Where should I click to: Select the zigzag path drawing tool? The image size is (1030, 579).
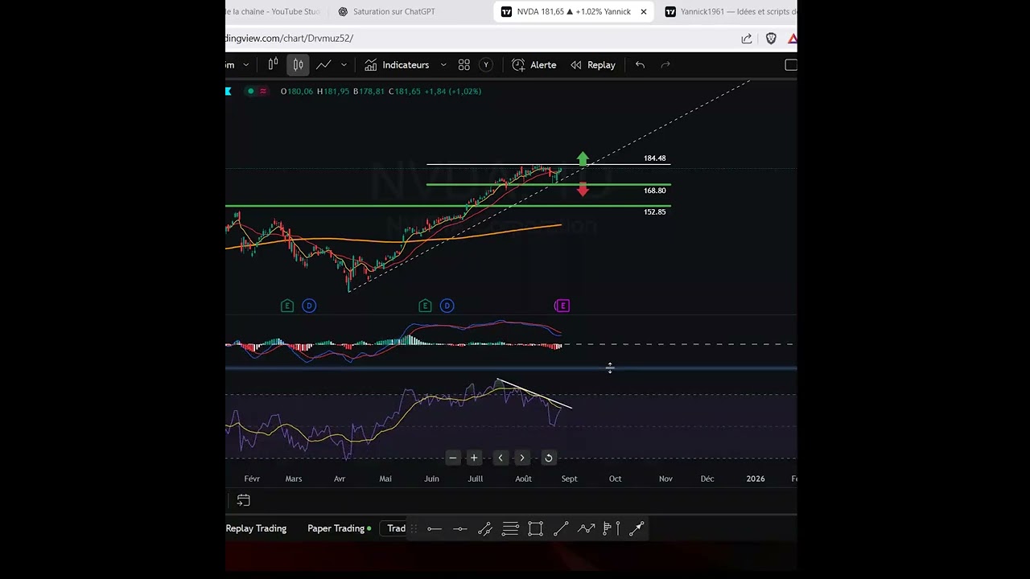[587, 528]
